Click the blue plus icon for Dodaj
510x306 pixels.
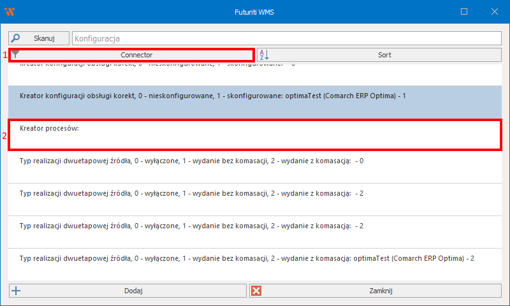pyautogui.click(x=17, y=291)
